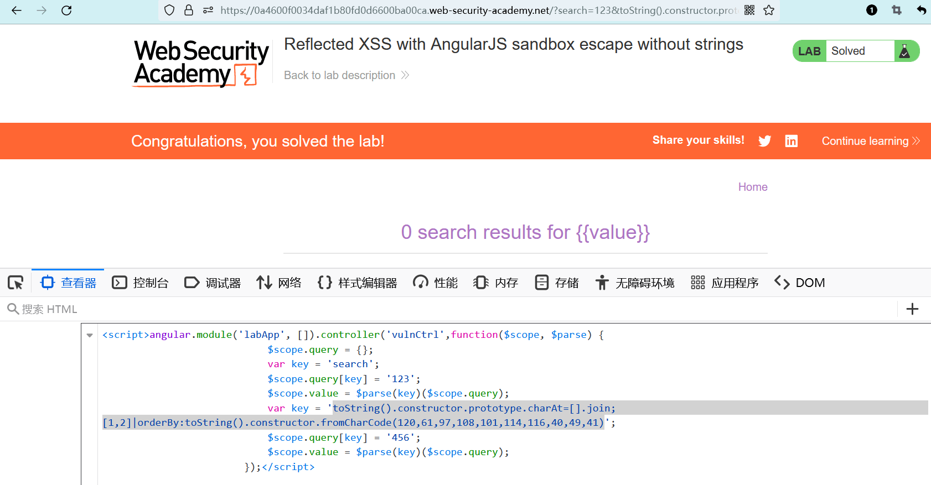Click the add new node plus button
The image size is (931, 485).
(x=912, y=309)
